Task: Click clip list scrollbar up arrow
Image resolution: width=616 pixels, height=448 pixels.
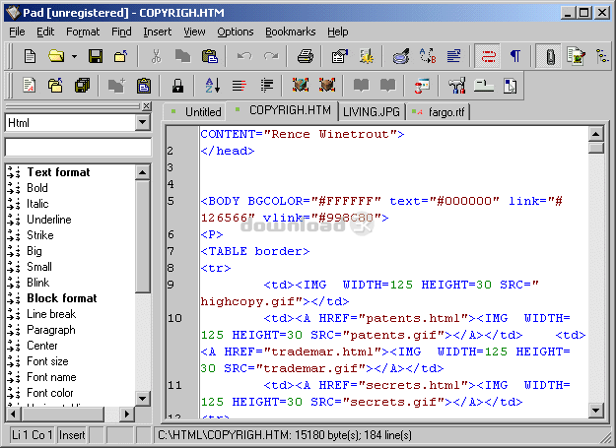Action: 143,172
